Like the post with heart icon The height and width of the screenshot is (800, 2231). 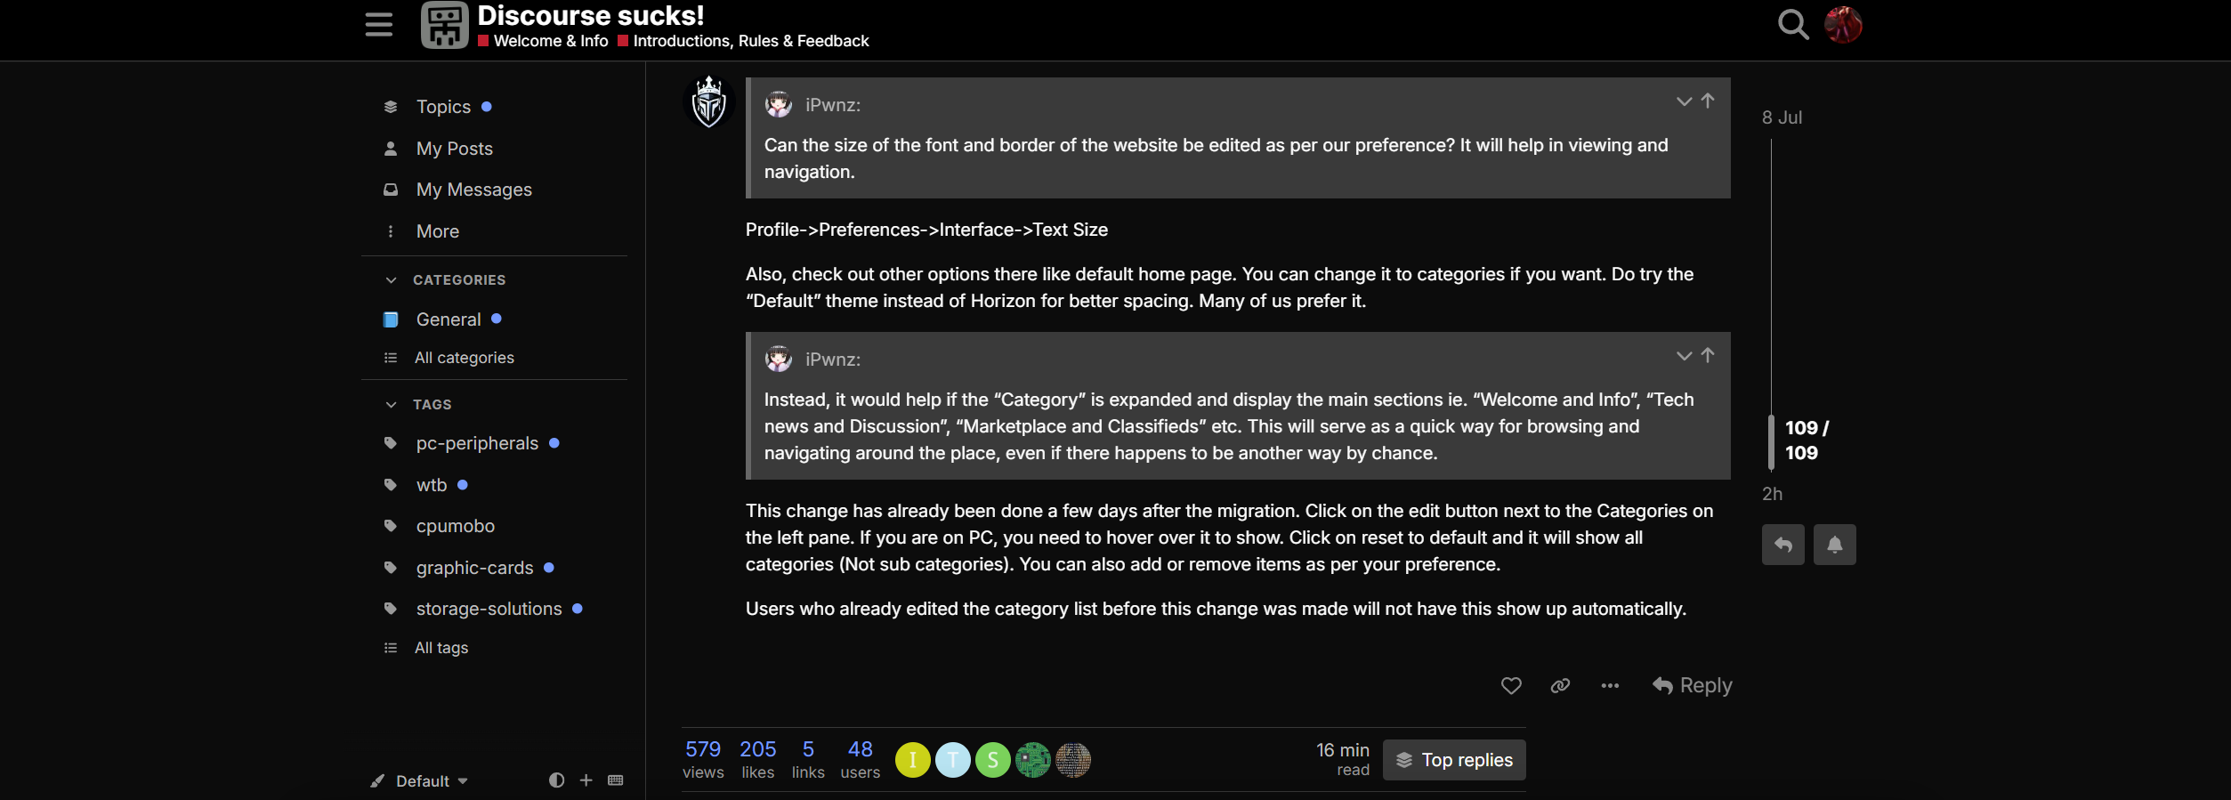(1511, 685)
